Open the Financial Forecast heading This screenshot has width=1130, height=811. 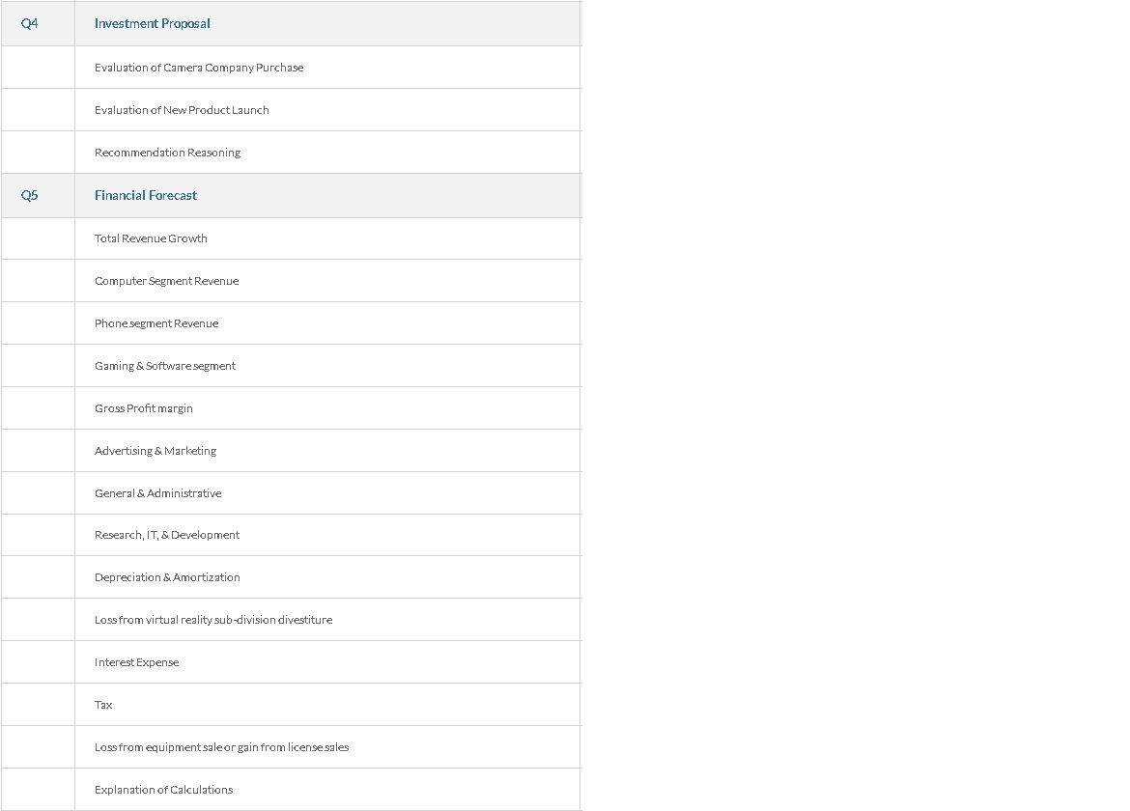point(146,195)
